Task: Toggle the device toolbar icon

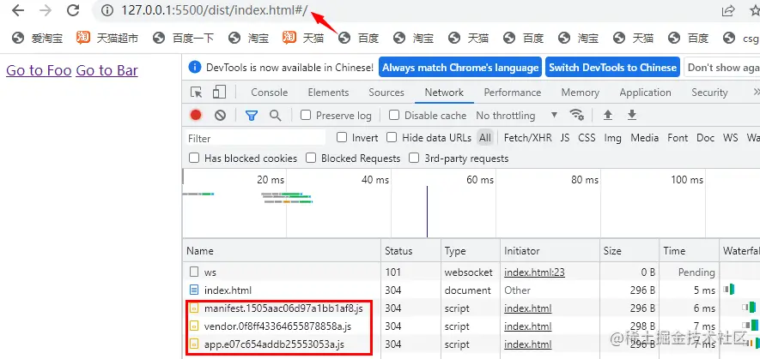Action: point(220,93)
